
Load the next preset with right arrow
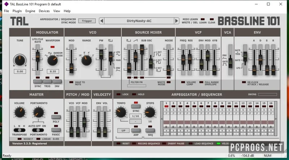[176, 21]
